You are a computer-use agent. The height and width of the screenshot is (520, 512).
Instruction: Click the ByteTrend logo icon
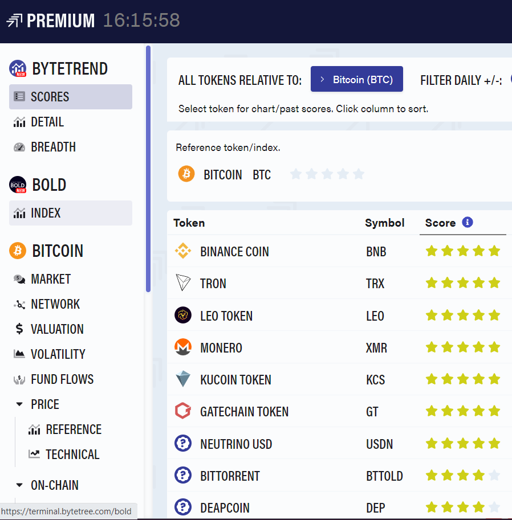click(18, 68)
